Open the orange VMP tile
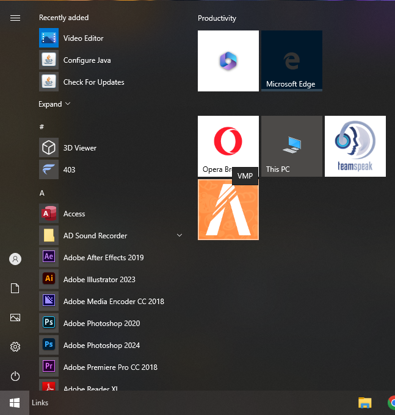395x415 pixels. click(x=228, y=210)
